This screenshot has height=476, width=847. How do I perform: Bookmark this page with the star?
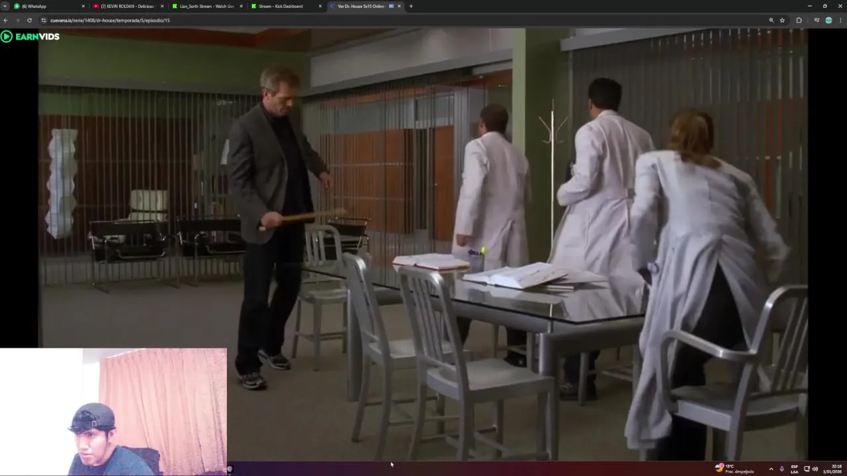pos(782,20)
